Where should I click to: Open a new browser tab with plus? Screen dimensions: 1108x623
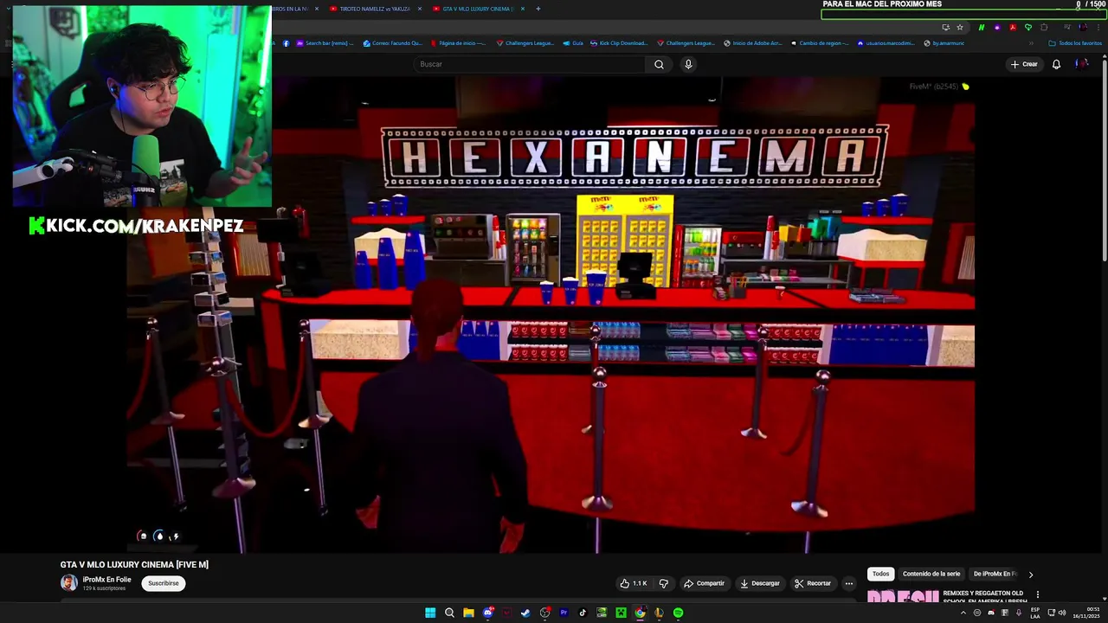pyautogui.click(x=538, y=9)
